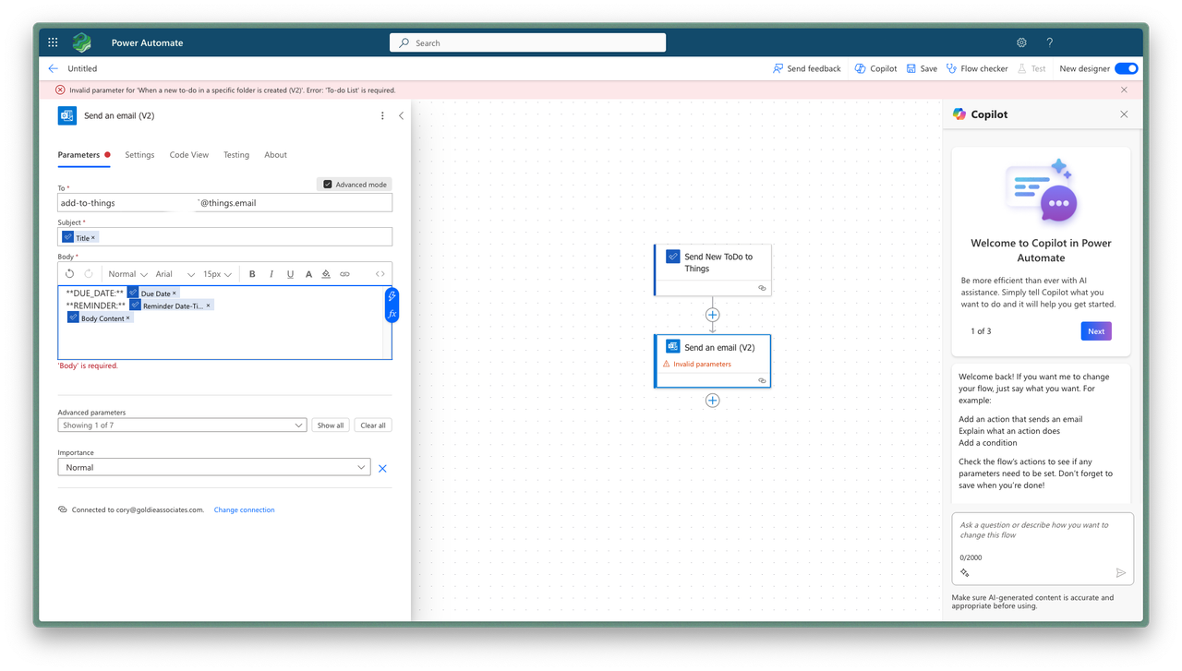Viewport: 1182px width, 671px height.
Task: Toggle the HTML code view icon in Body toolbar
Action: pos(380,274)
